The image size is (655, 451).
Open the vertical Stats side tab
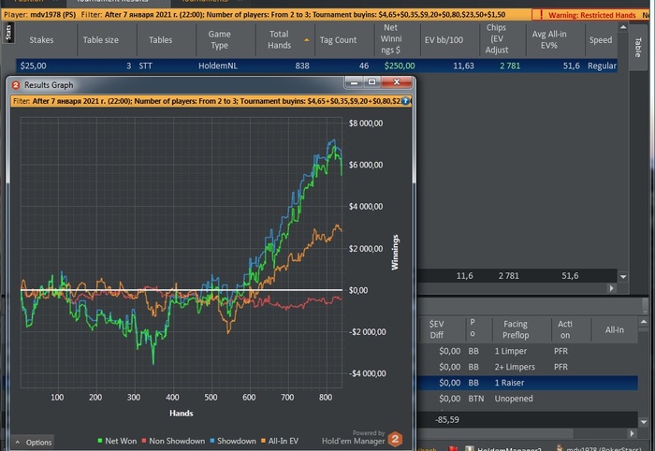point(7,33)
